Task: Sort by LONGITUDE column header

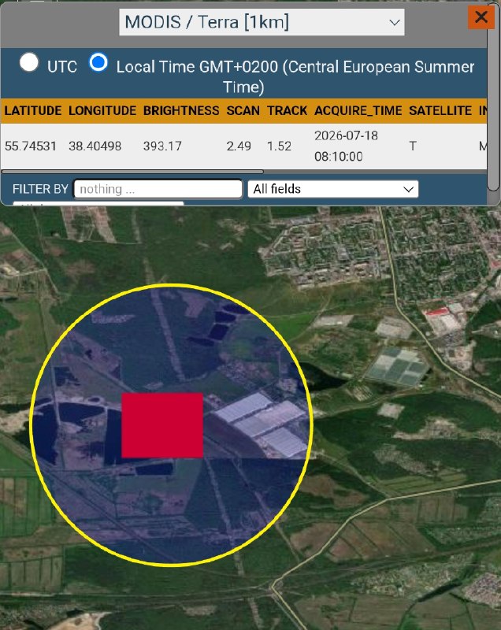Action: pyautogui.click(x=102, y=110)
